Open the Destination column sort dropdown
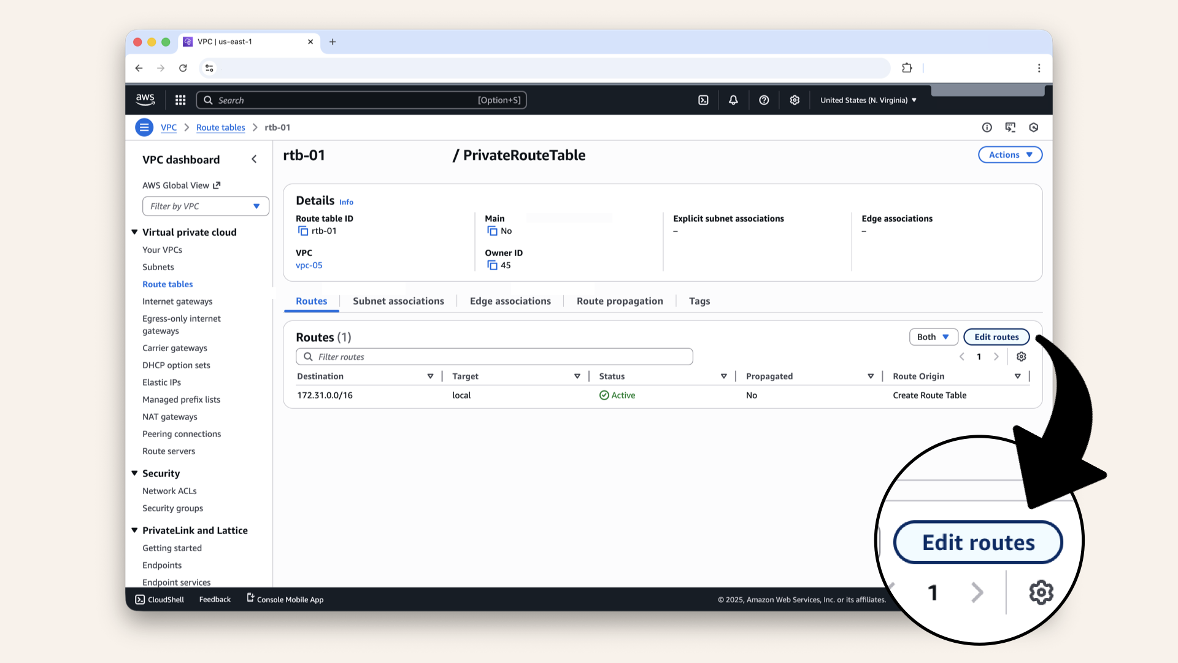Viewport: 1178px width, 663px height. tap(430, 376)
